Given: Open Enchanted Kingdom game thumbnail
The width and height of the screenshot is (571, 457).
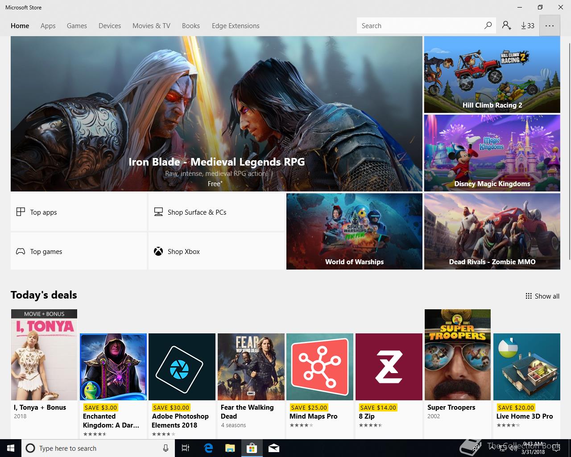Looking at the screenshot, I should (113, 367).
